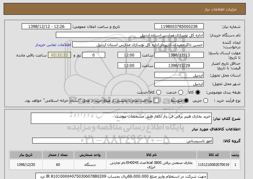Click the price validity time field 12:00
The height and width of the screenshot is (179, 253).
[129, 65]
